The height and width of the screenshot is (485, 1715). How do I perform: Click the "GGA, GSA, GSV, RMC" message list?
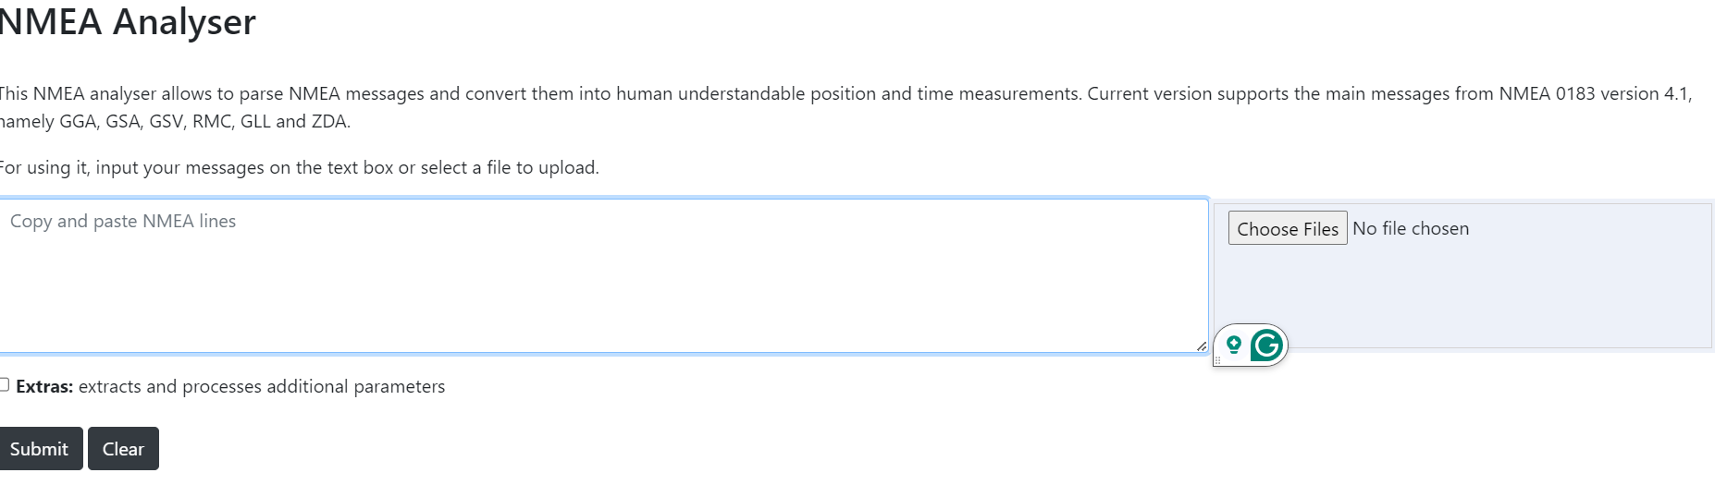pos(146,122)
